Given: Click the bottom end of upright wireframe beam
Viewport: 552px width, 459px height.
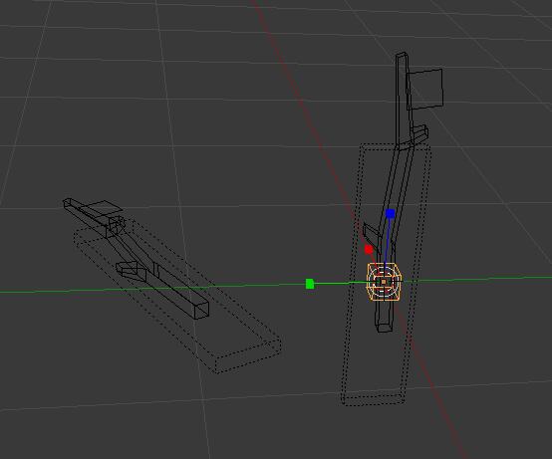Looking at the screenshot, I should pos(385,328).
